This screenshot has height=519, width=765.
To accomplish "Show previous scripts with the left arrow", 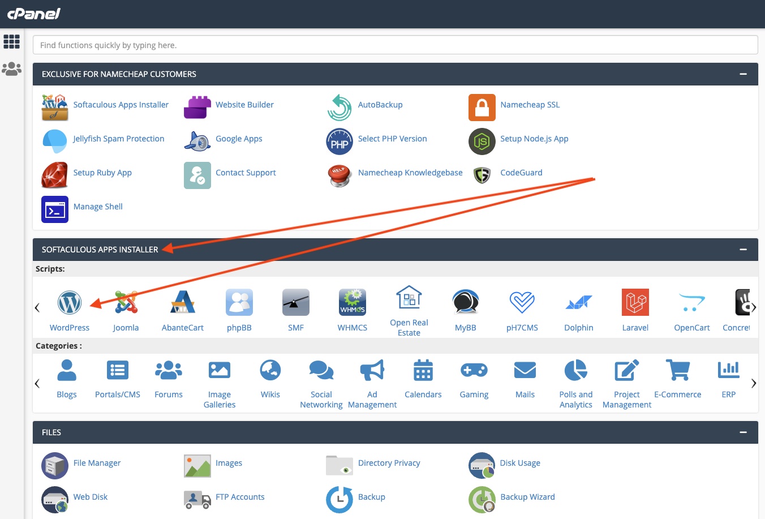I will pos(37,308).
